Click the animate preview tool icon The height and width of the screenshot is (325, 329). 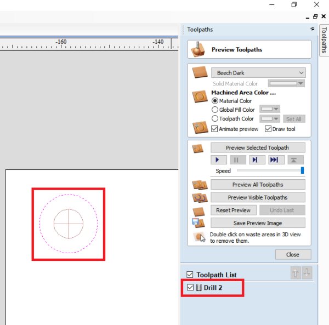pos(200,127)
